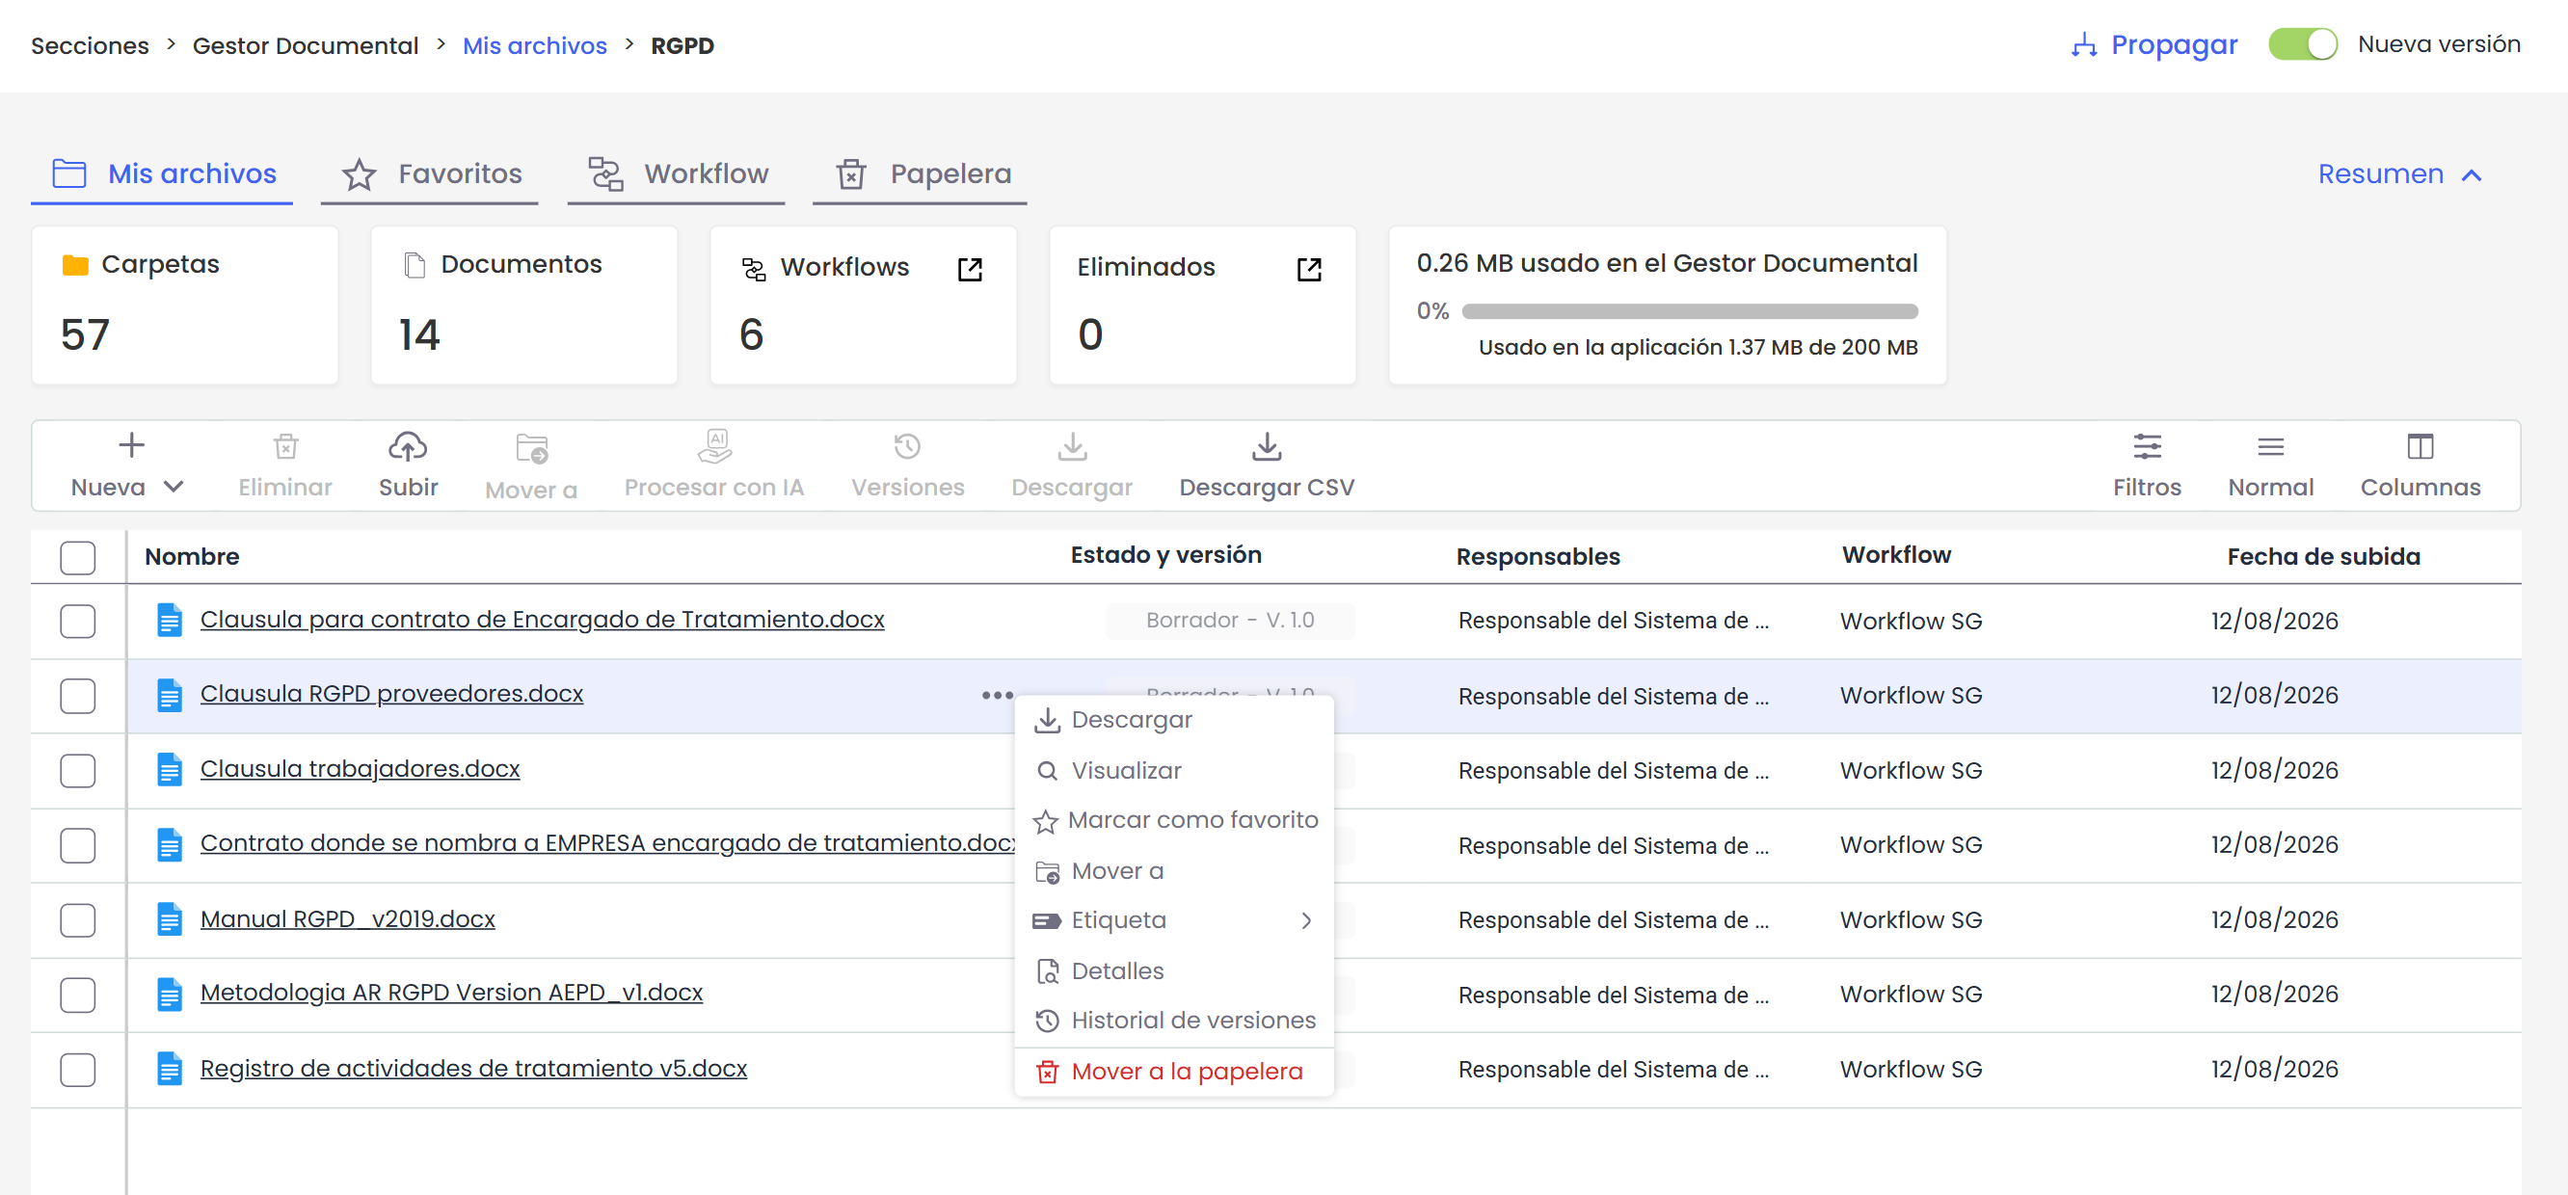
Task: Click the Nombre column header
Action: pyautogui.click(x=193, y=556)
